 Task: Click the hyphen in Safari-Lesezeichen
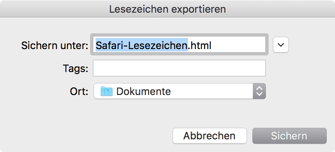tap(126, 46)
